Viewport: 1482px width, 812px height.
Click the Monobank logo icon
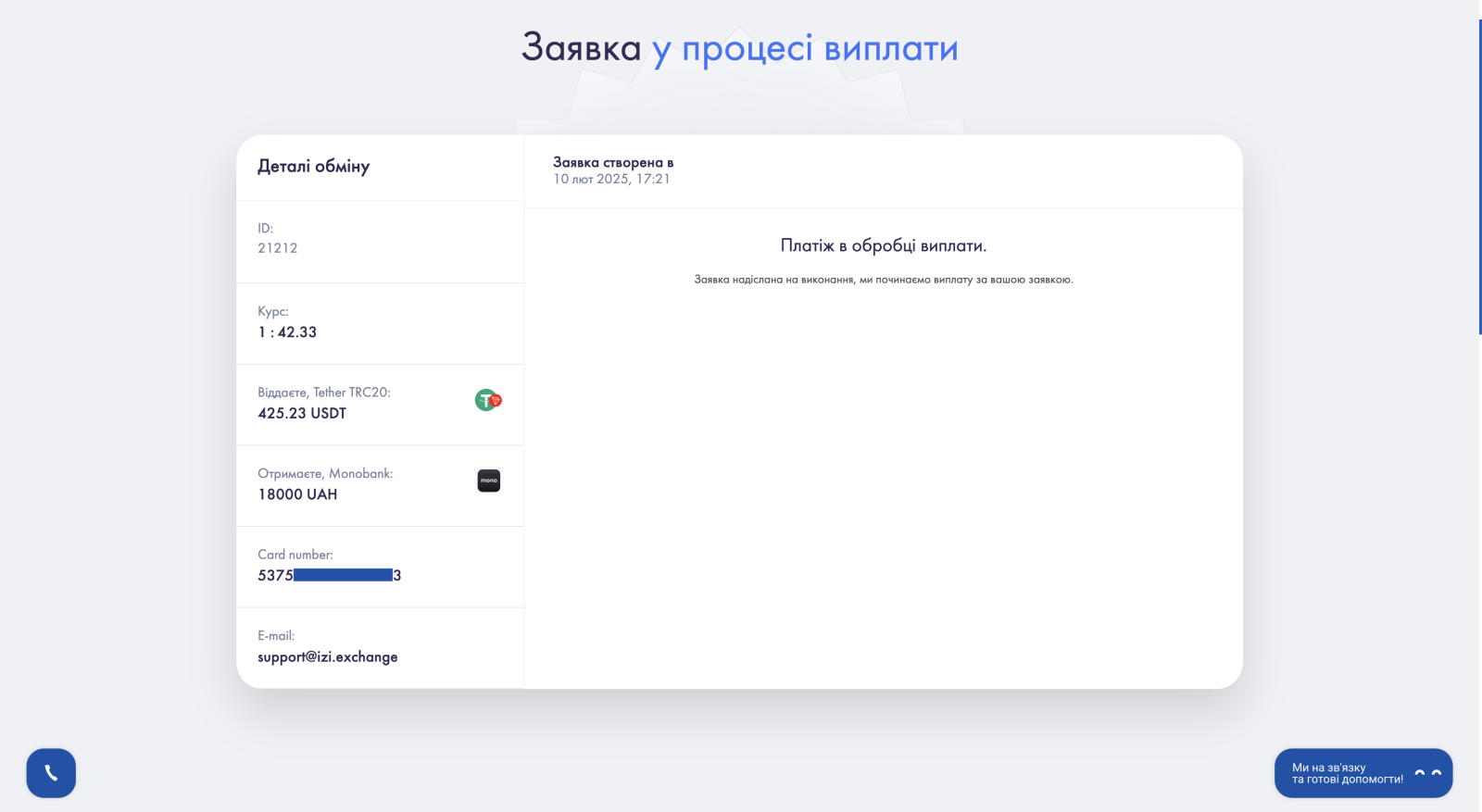(x=488, y=481)
